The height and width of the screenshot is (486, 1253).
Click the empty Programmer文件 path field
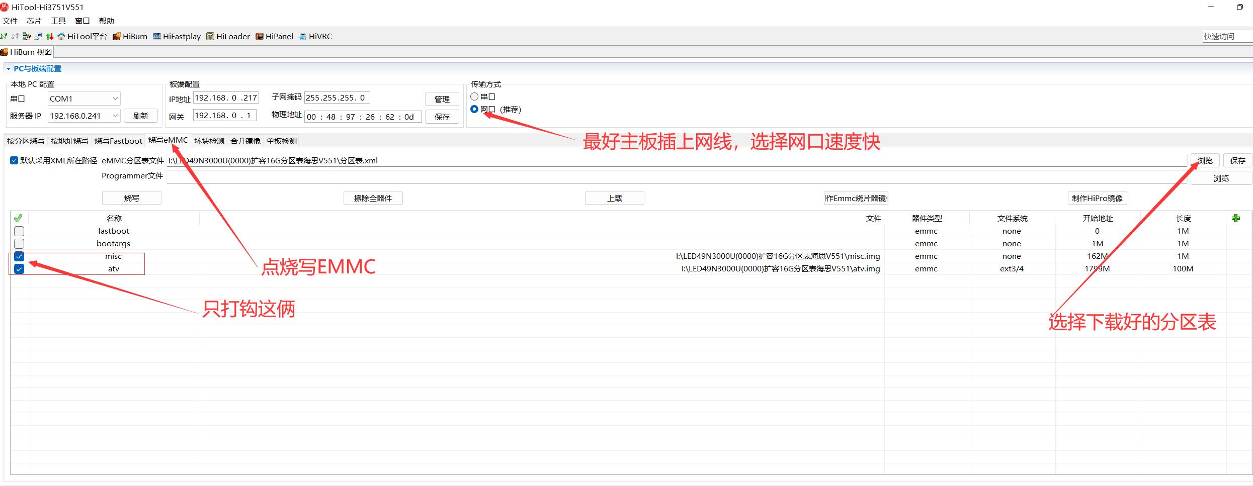677,177
